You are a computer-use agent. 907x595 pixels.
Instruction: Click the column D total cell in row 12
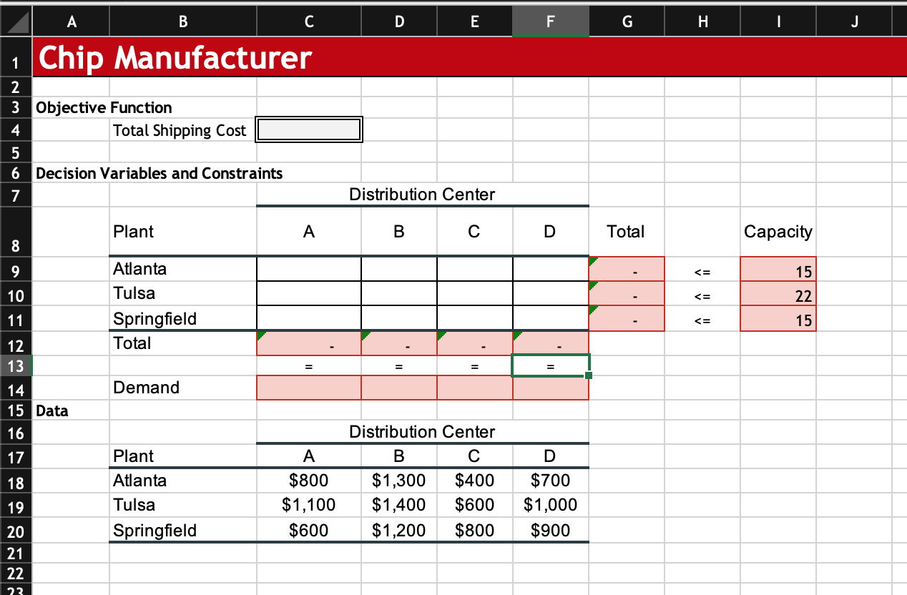pyautogui.click(x=551, y=343)
